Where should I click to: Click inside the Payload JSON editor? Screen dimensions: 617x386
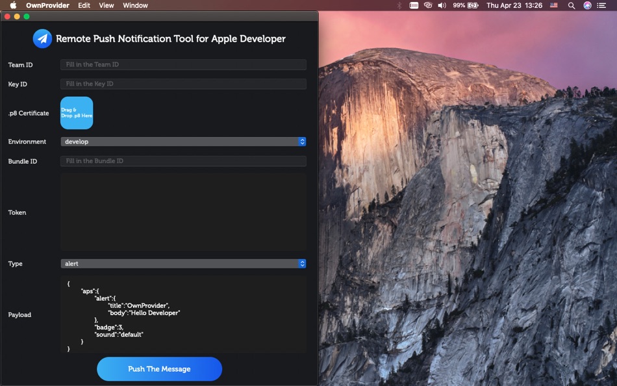pyautogui.click(x=183, y=315)
